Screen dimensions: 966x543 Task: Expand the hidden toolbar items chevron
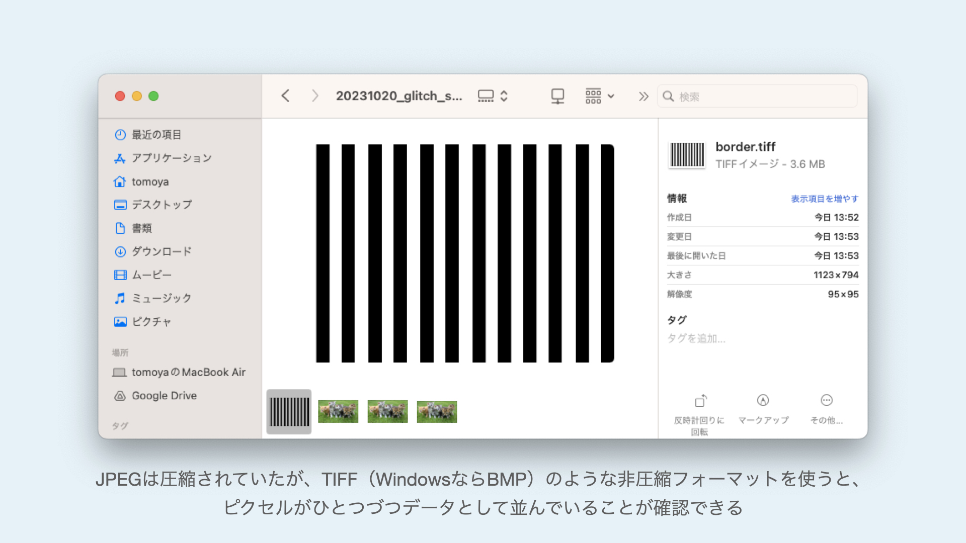pos(643,97)
